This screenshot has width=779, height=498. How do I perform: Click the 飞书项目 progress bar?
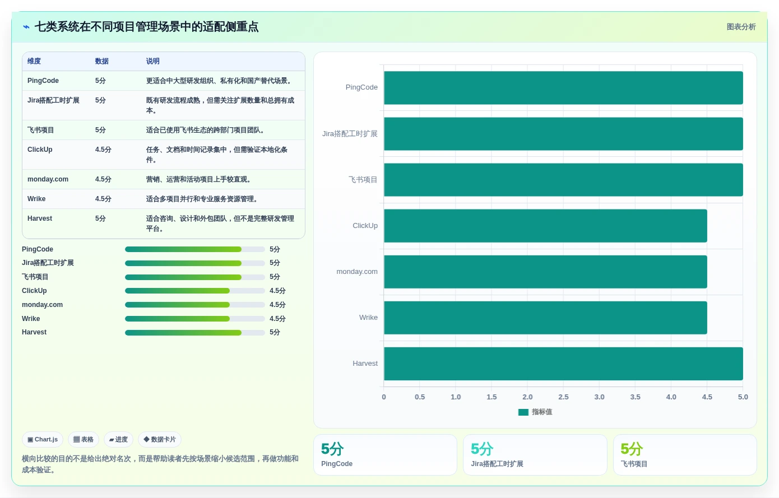(x=195, y=277)
